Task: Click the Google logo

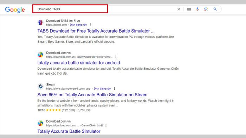Action: coord(15,10)
